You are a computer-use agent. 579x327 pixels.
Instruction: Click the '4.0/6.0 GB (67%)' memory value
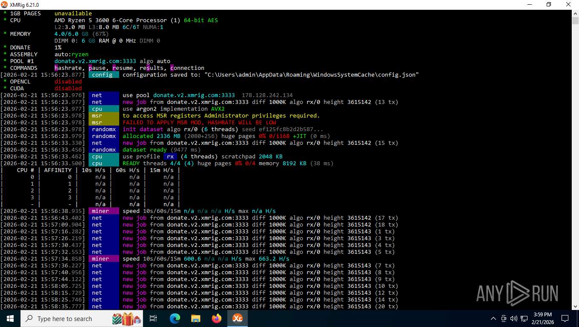(x=82, y=34)
